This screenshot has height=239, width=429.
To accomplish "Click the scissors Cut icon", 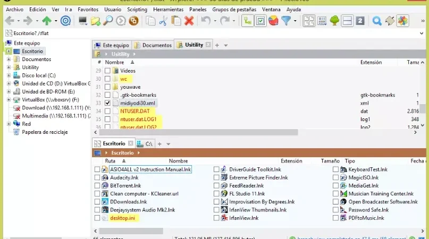I will [163, 21].
